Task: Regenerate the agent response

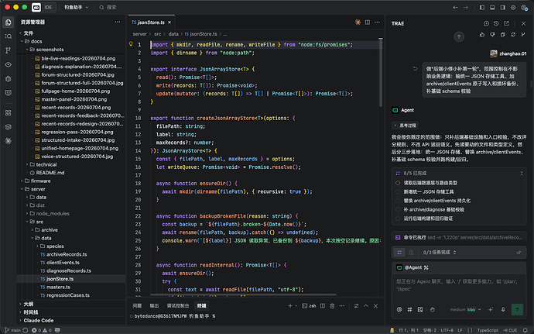Action: 513,34
